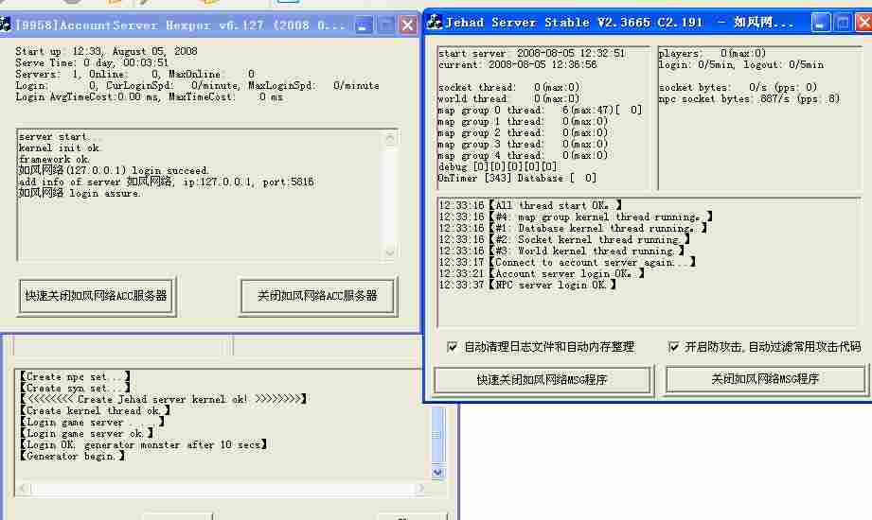The width and height of the screenshot is (872, 520).
Task: Maximize the AccountServer Hexper window
Action: pyautogui.click(x=385, y=25)
